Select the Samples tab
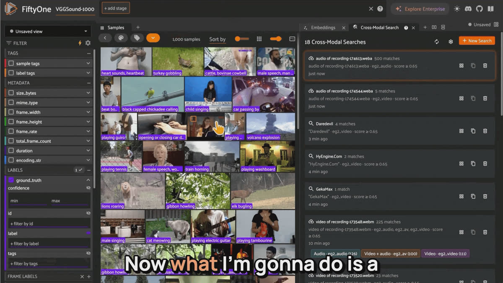This screenshot has width=503, height=283. (116, 28)
